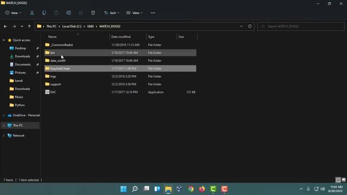Viewport: 347px width, 195px height.
Task: Select the support folder
Action: click(x=120, y=84)
